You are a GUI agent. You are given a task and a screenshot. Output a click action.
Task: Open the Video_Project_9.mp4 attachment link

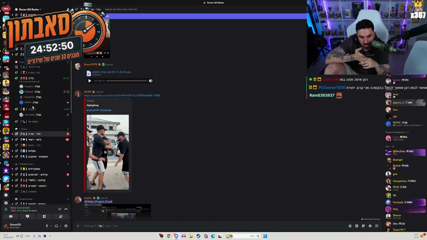(99, 202)
